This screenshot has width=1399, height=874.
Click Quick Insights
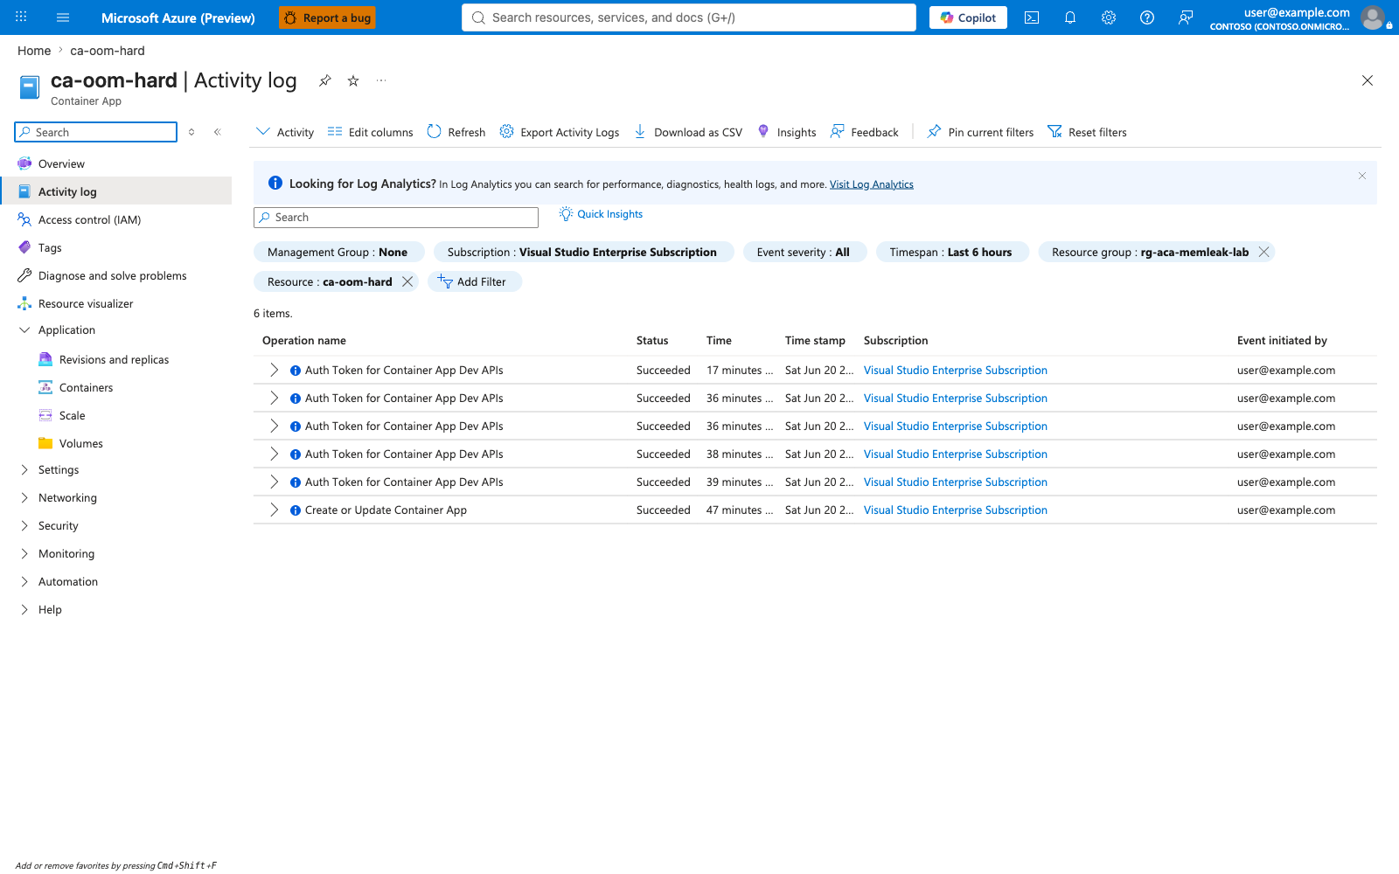pyautogui.click(x=601, y=214)
